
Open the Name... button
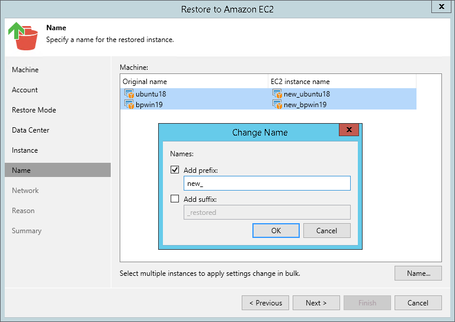pyautogui.click(x=418, y=273)
